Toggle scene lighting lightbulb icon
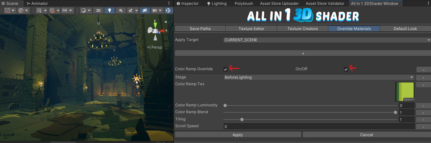This screenshot has width=431, height=143. click(x=110, y=10)
